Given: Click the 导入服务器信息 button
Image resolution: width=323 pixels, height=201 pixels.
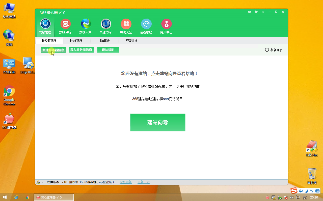Looking at the screenshot, I should click(x=81, y=50).
